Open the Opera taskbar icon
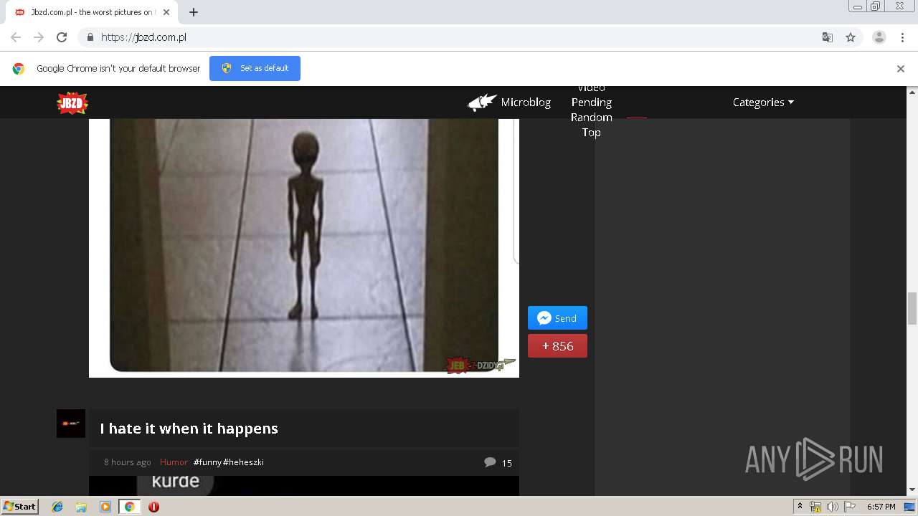The image size is (918, 516). 153,507
